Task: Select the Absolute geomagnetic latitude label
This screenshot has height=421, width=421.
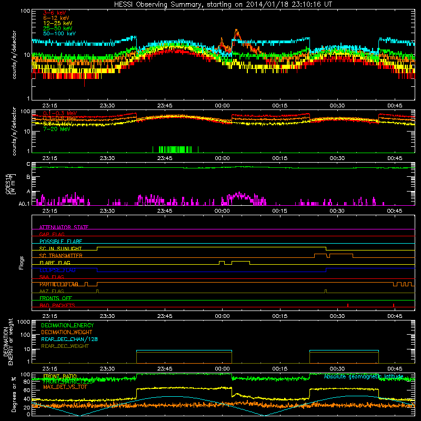Action: [364, 376]
